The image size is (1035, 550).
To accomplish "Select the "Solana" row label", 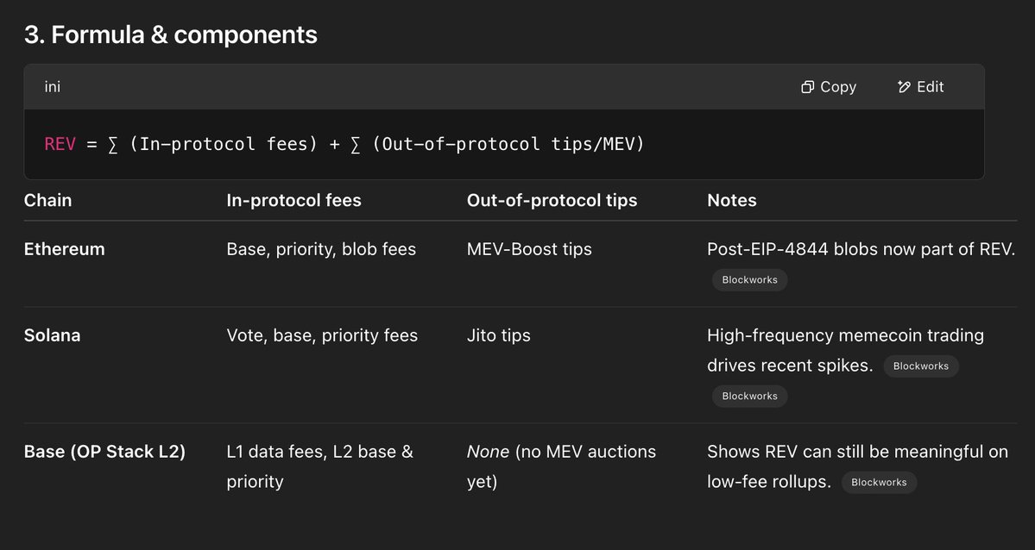I will 52,336.
